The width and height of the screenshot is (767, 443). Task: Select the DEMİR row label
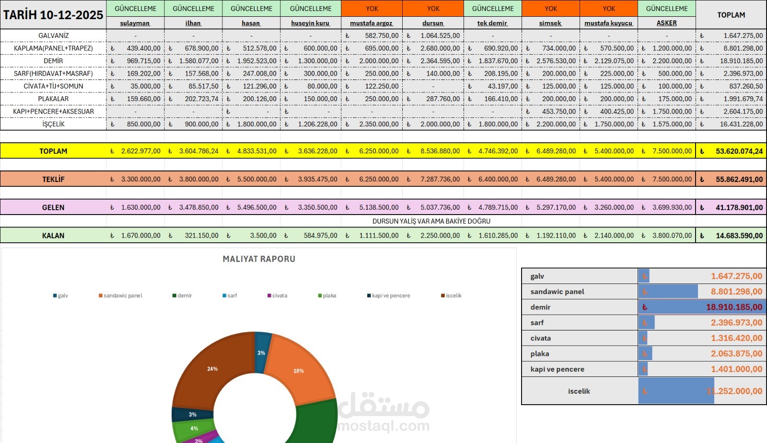pos(53,61)
